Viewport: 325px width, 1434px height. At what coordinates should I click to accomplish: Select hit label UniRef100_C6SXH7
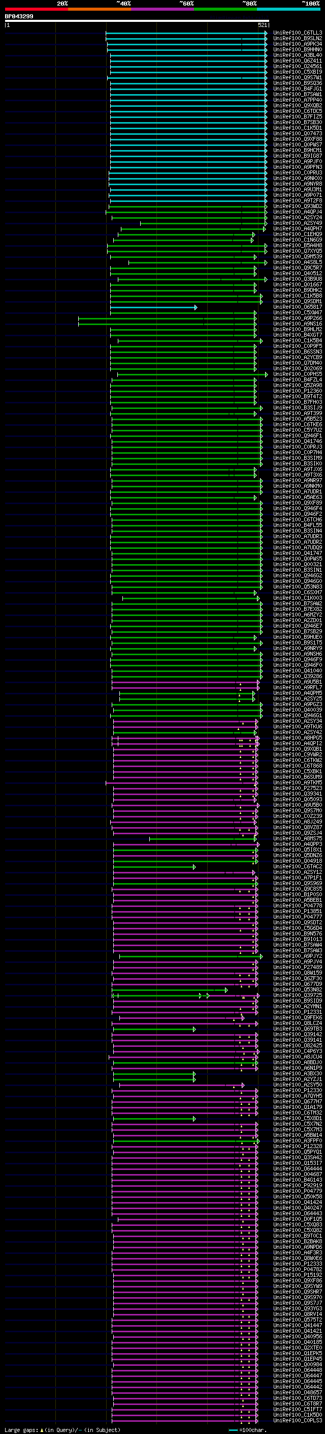297,592
